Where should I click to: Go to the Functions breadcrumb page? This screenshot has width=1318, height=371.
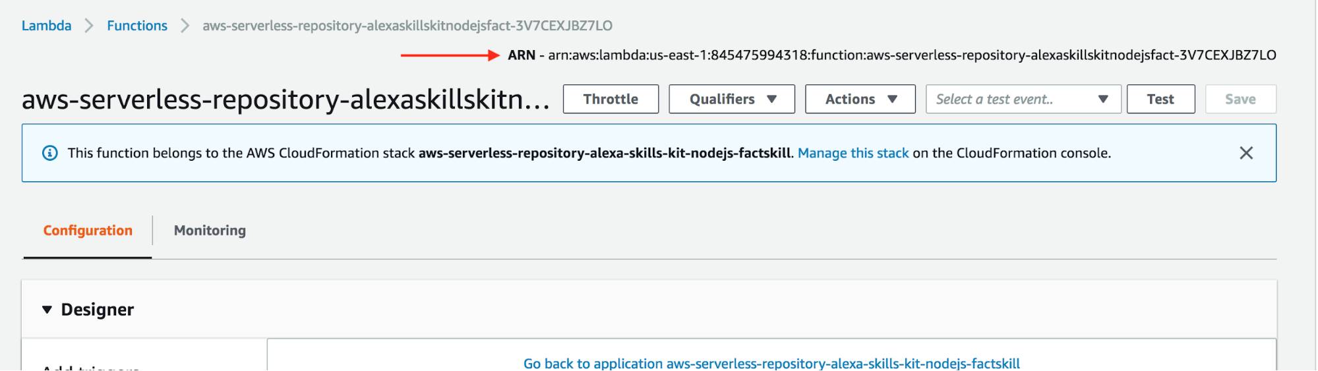click(x=137, y=26)
